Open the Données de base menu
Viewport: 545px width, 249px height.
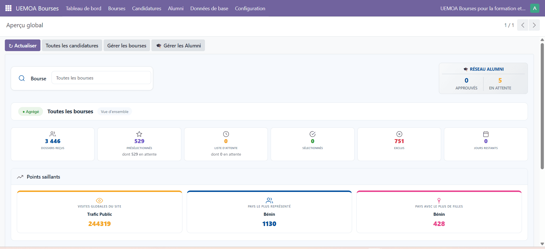click(209, 9)
